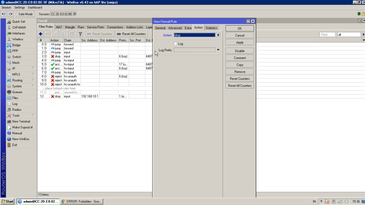Screen dimensions: 365x205
Task: Expand the Log Prefix field arrow
Action: click(218, 50)
